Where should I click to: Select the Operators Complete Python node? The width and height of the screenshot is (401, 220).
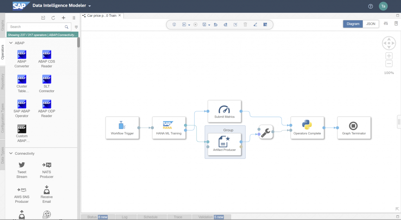pyautogui.click(x=307, y=128)
